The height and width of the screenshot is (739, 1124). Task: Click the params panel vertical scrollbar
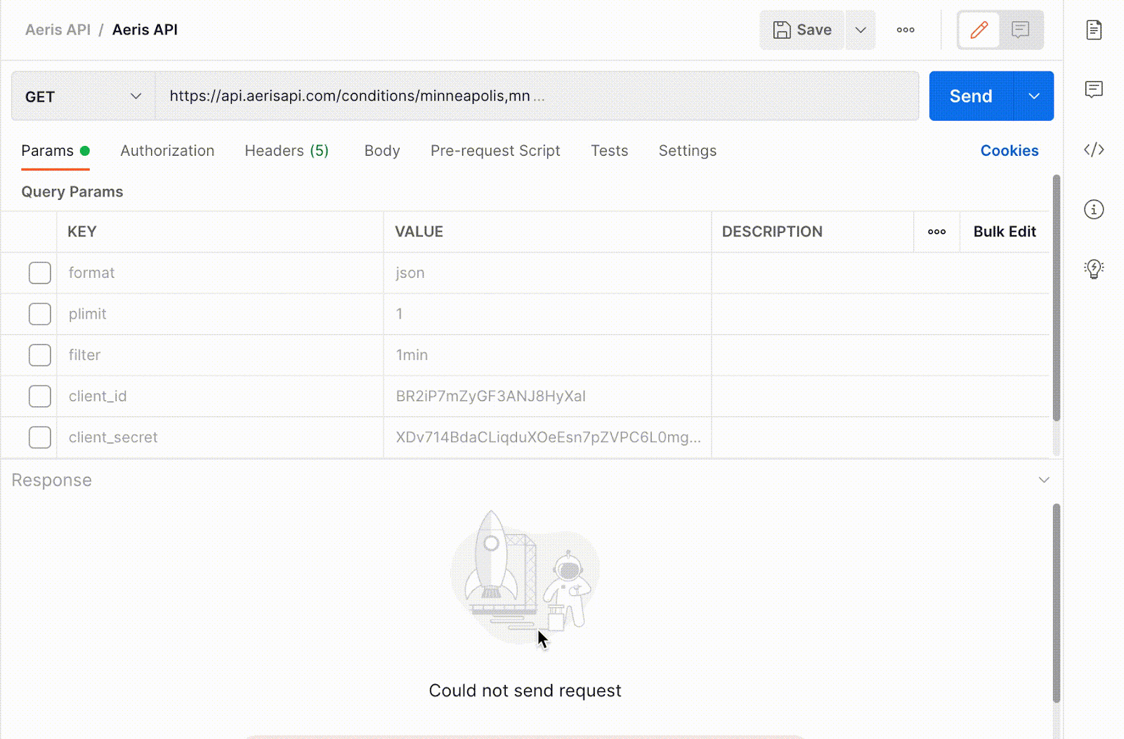click(x=1056, y=298)
